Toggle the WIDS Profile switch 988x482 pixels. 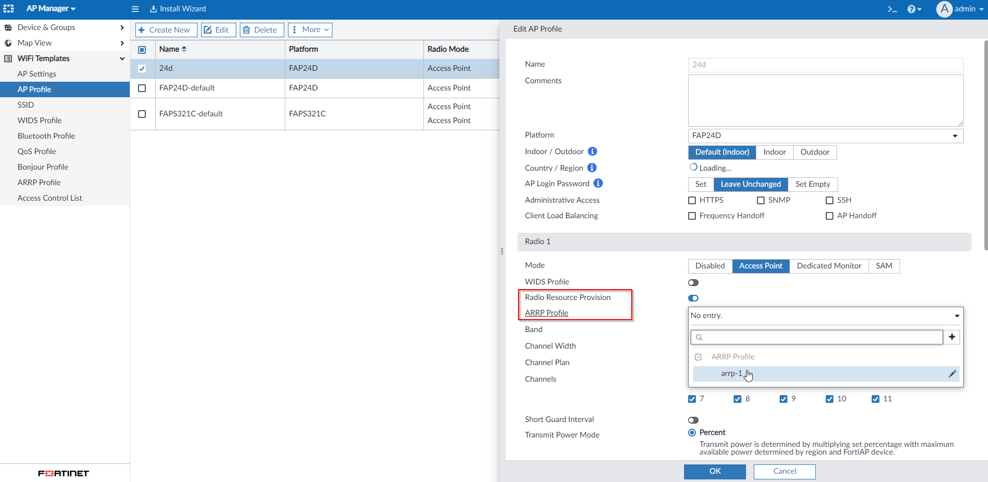[x=693, y=282]
